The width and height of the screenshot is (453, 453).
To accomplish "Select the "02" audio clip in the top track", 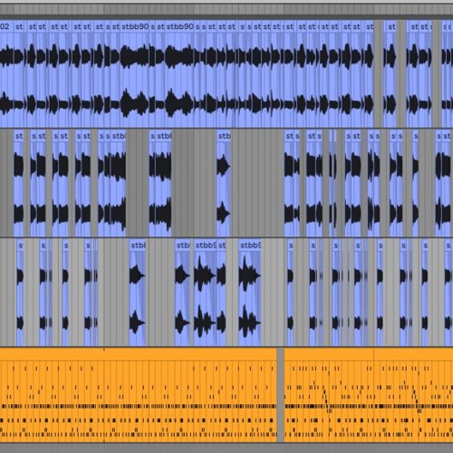I will click(6, 73).
